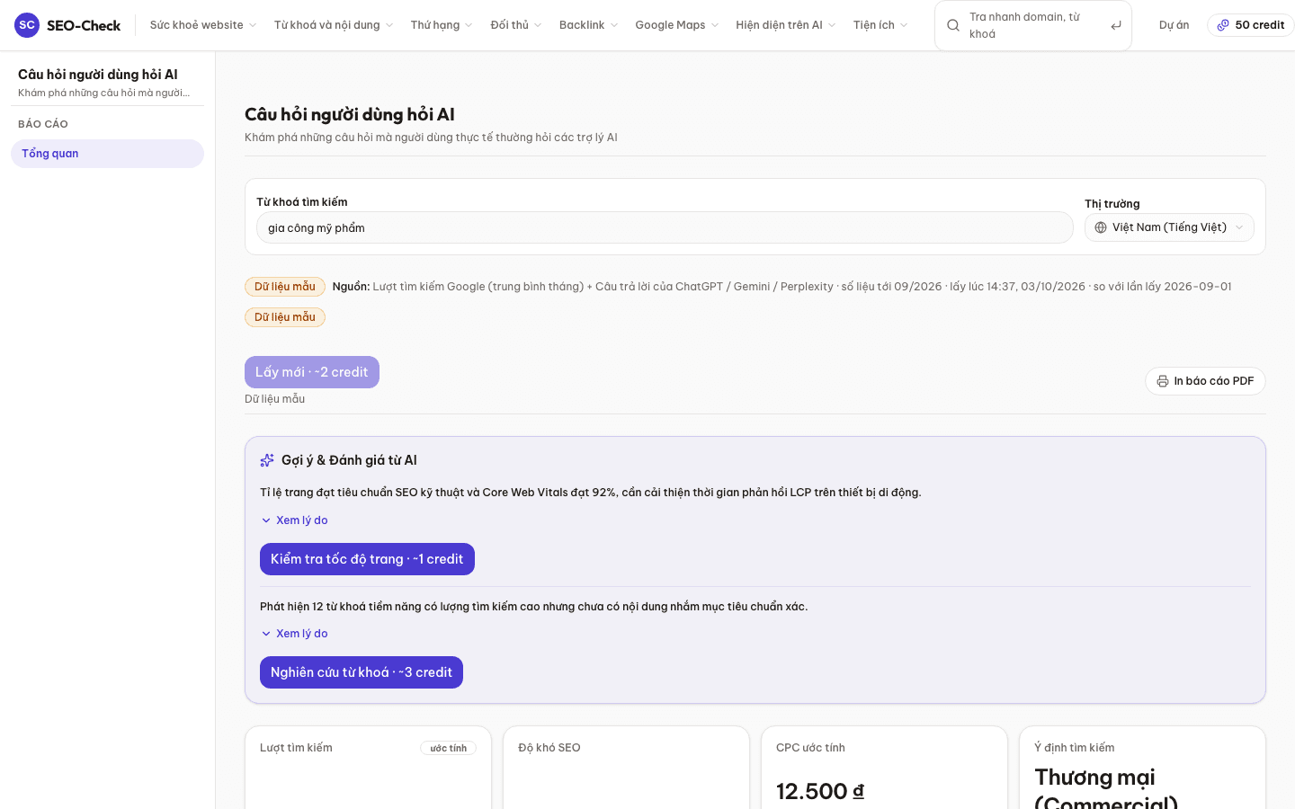This screenshot has height=809, width=1295.
Task: Click the 50 credit balance button
Action: 1251,25
